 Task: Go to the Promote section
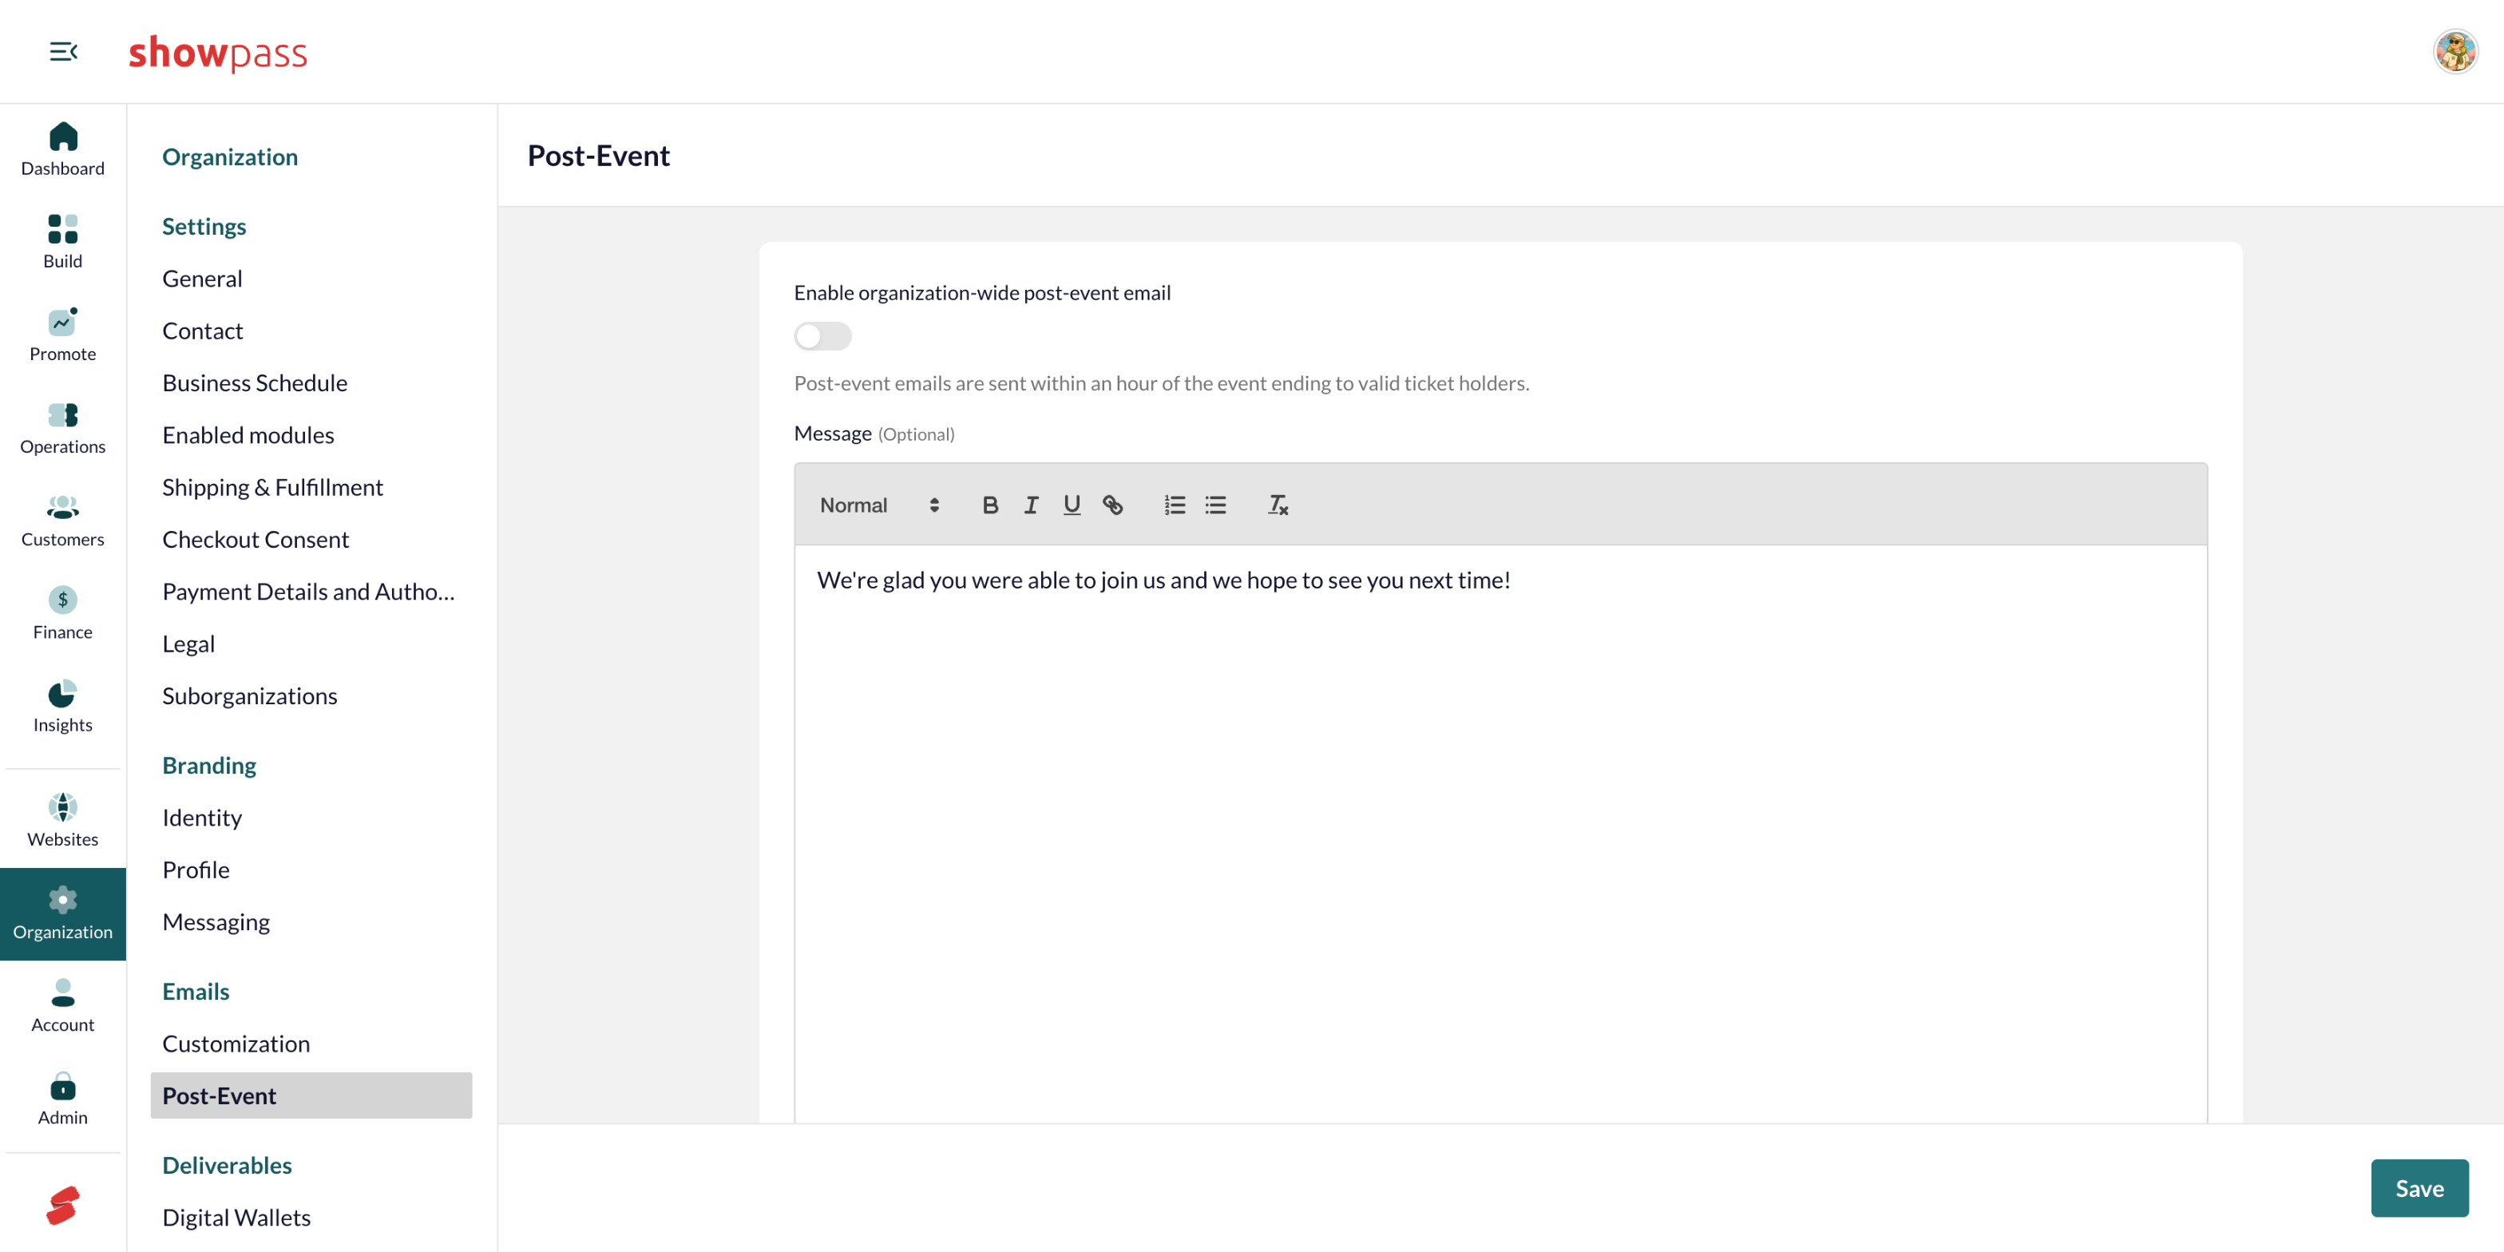click(63, 335)
